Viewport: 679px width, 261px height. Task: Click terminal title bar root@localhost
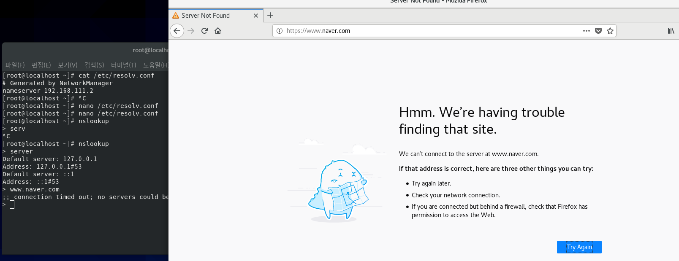[x=85, y=50]
